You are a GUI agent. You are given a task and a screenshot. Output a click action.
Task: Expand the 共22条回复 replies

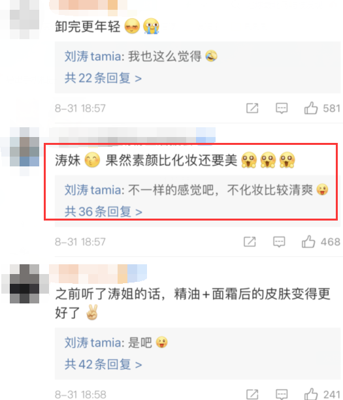click(103, 78)
